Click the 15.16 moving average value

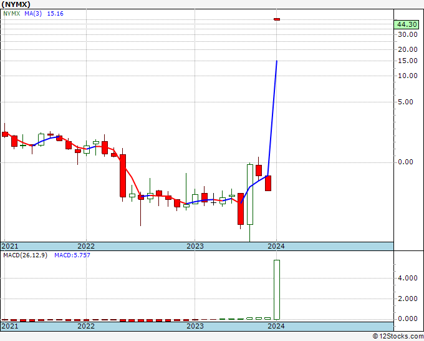point(55,14)
